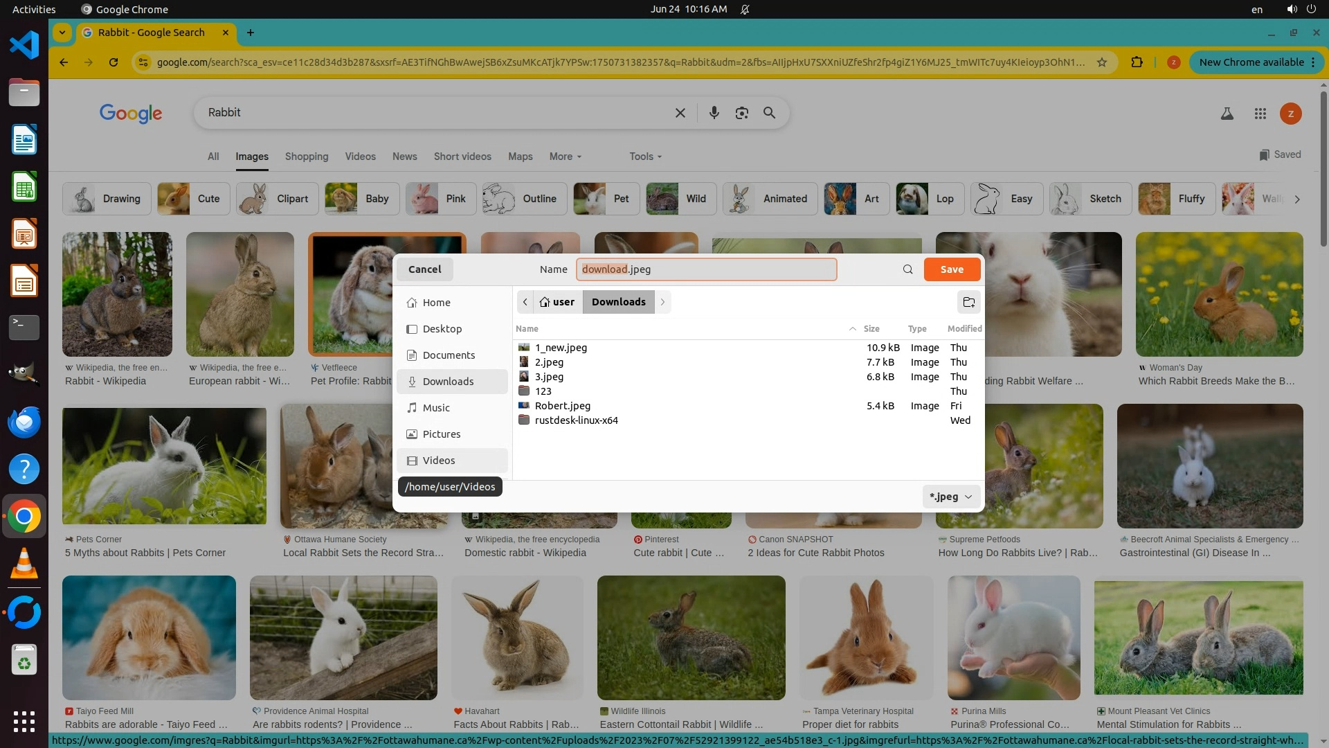The width and height of the screenshot is (1329, 748).
Task: Select Pictures in dialog sidebar
Action: tap(441, 434)
